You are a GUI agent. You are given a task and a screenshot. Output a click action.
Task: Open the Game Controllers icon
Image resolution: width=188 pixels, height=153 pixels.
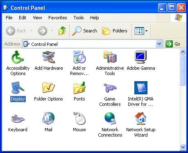click(x=110, y=88)
